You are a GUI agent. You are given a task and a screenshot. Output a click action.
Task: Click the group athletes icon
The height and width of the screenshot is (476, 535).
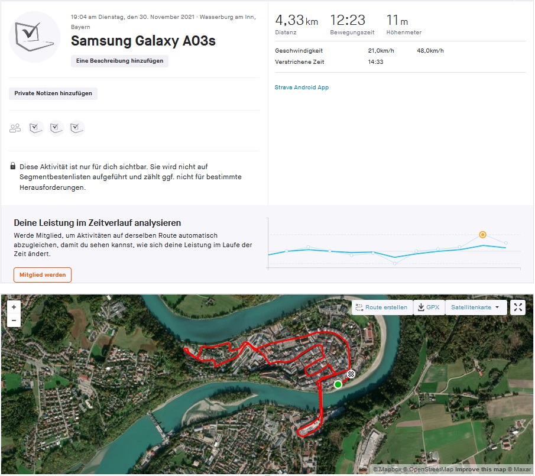[15, 128]
